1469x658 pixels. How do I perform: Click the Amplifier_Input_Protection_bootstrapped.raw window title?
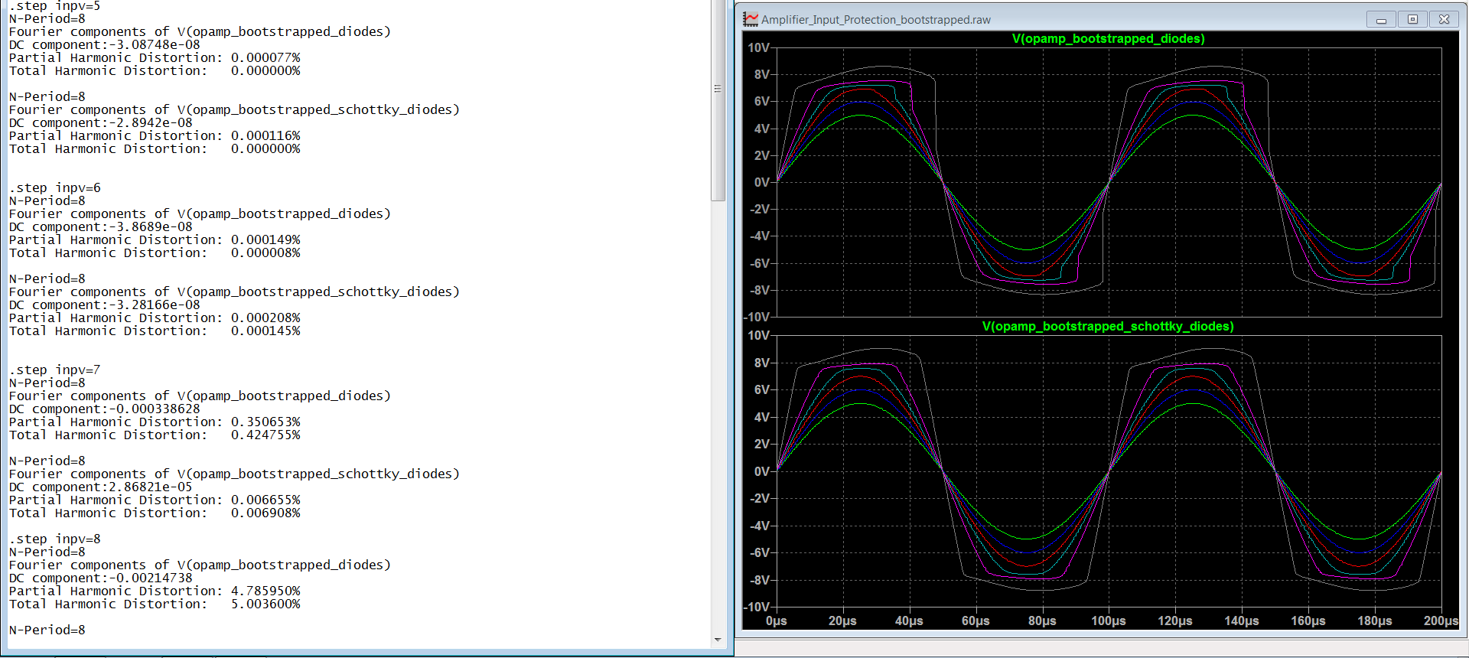(x=876, y=20)
